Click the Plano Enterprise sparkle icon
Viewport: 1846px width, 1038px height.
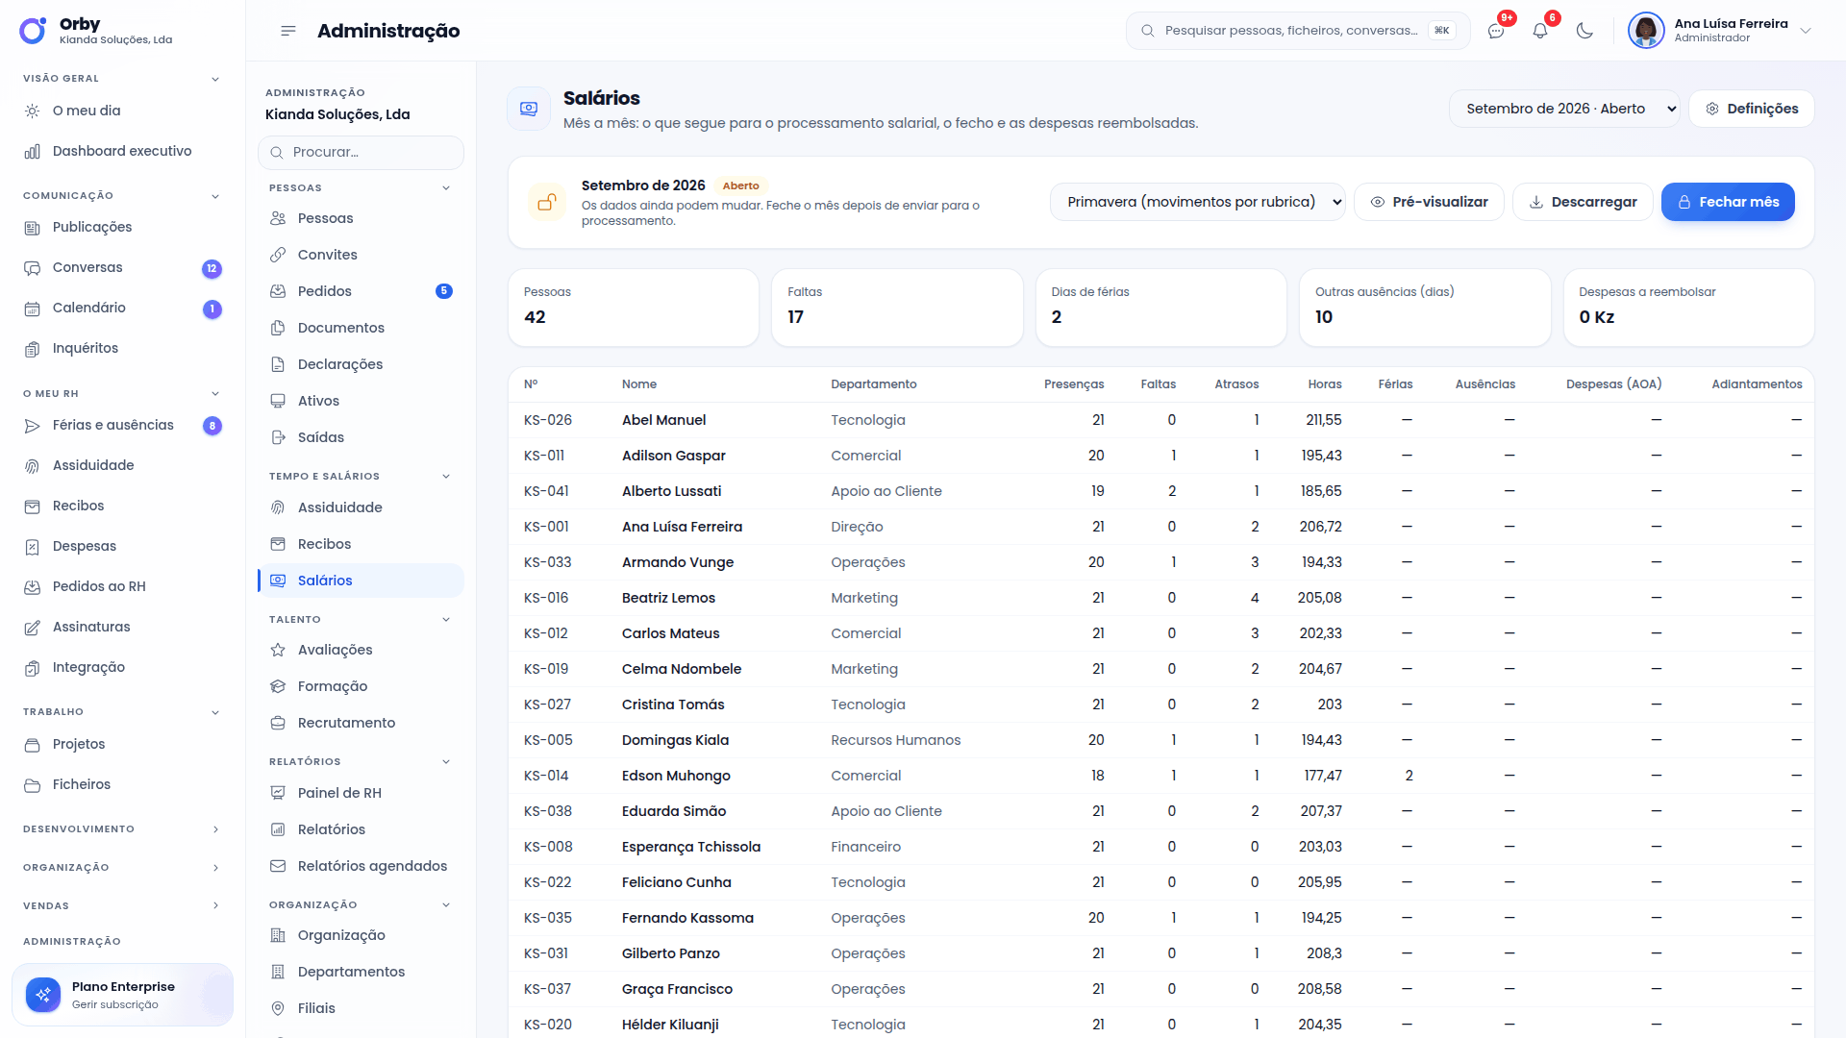43,995
